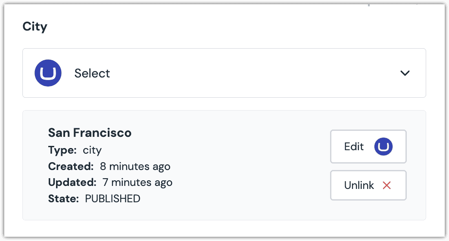449x241 pixels.
Task: Click the PUBLISHED state value
Action: pyautogui.click(x=112, y=198)
